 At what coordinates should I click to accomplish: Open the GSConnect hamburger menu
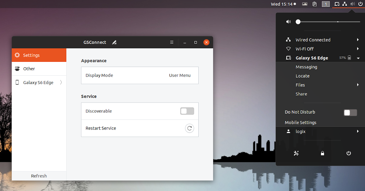172,42
